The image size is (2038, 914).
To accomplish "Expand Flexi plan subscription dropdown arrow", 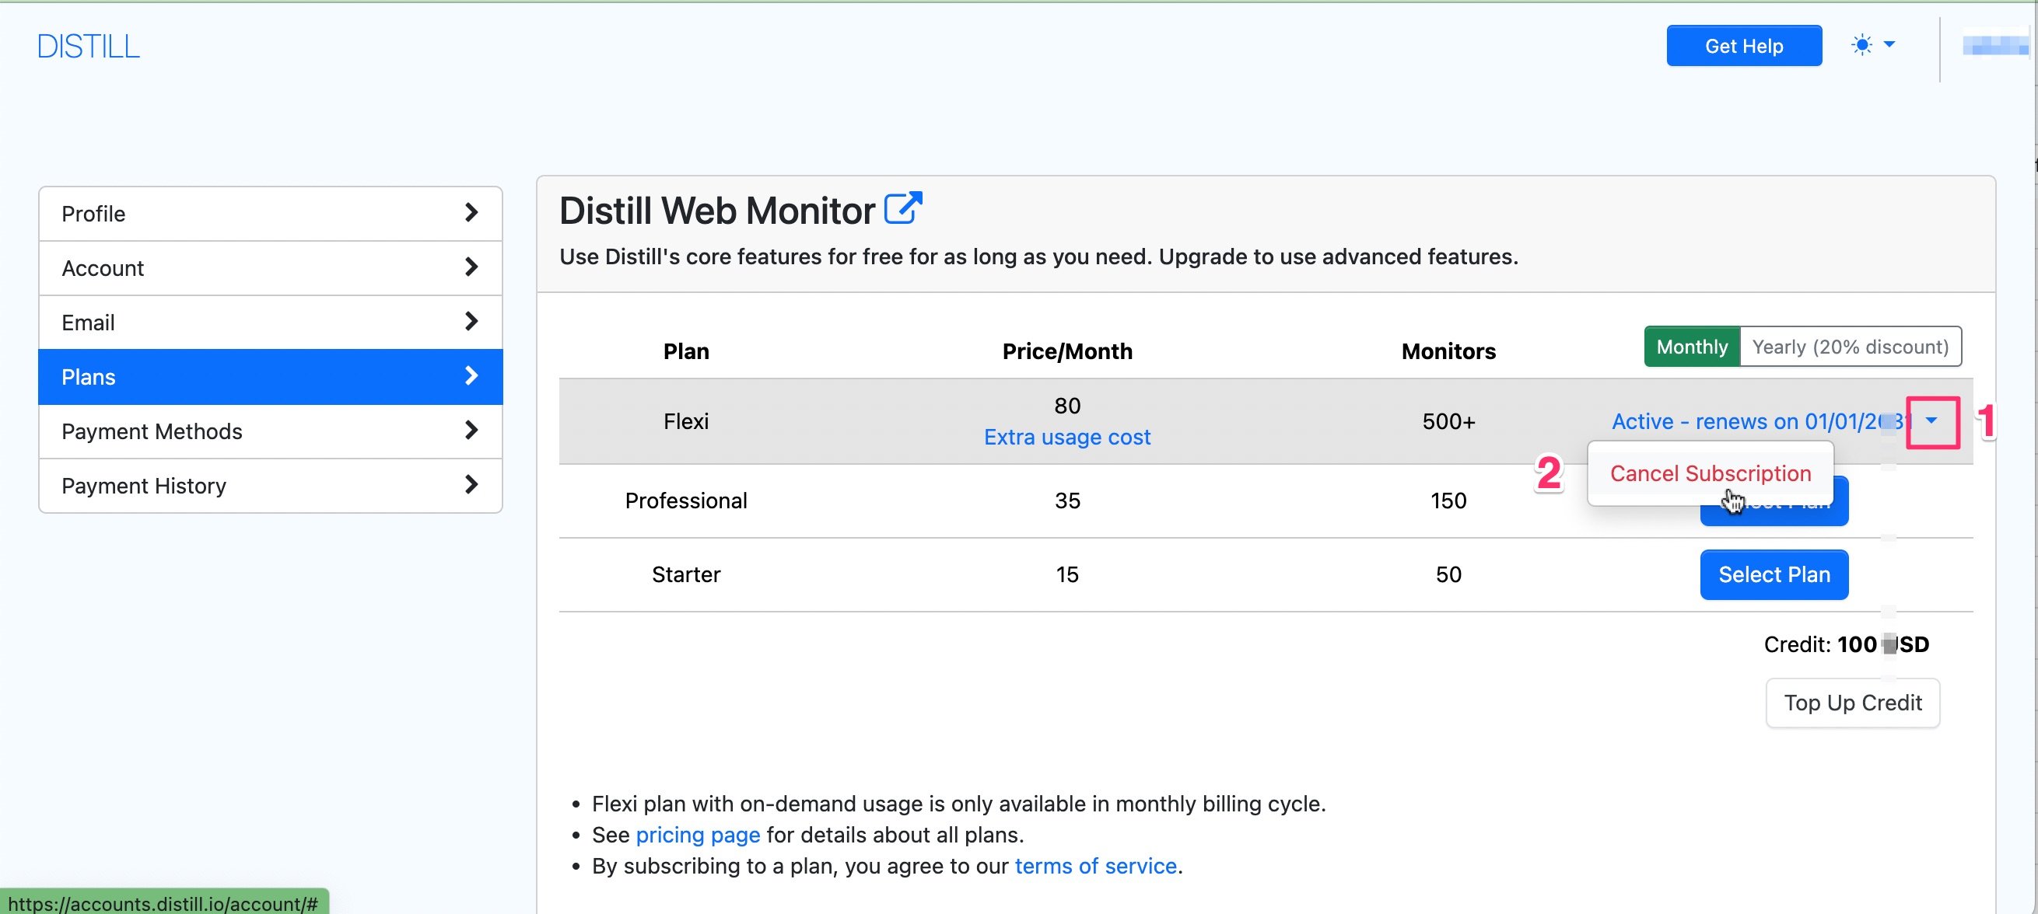I will point(1931,421).
